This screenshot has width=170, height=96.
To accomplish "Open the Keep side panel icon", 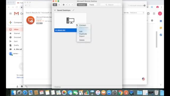I will point(161,28).
